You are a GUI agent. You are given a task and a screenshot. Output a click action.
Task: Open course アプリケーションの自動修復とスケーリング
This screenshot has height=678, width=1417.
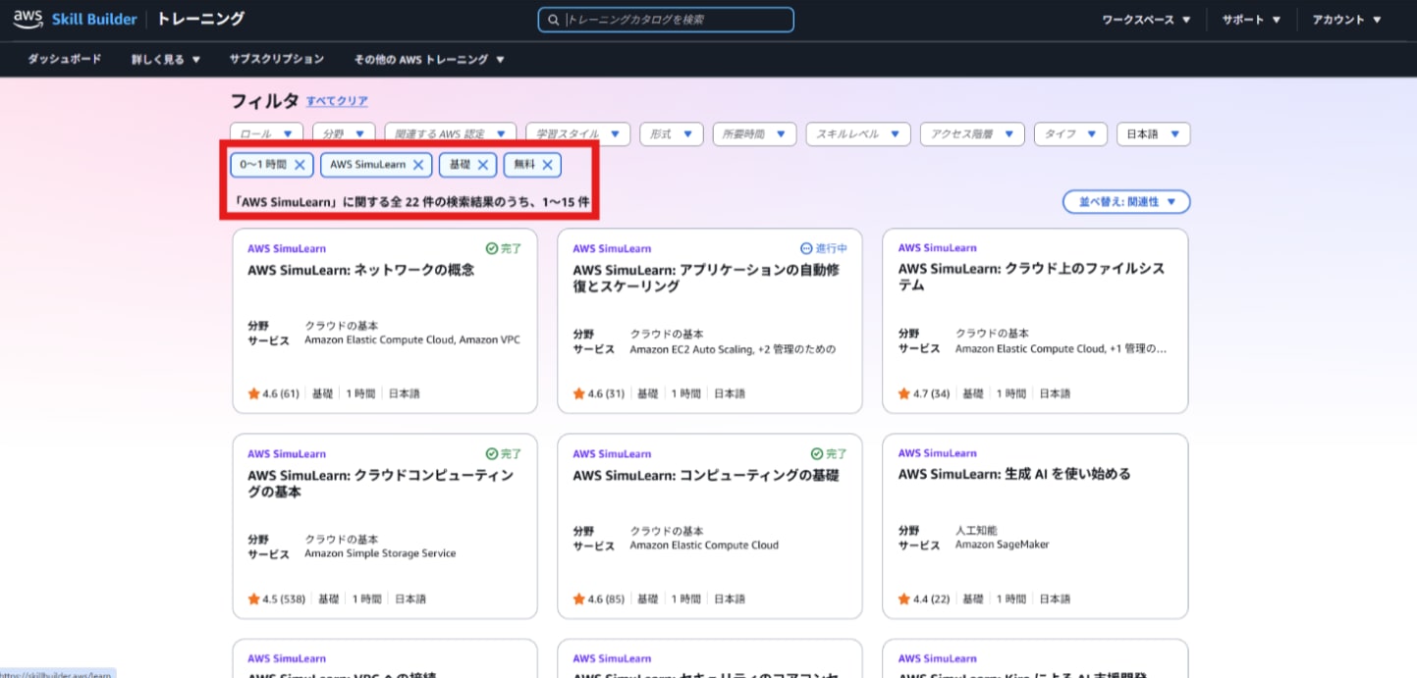pyautogui.click(x=706, y=278)
